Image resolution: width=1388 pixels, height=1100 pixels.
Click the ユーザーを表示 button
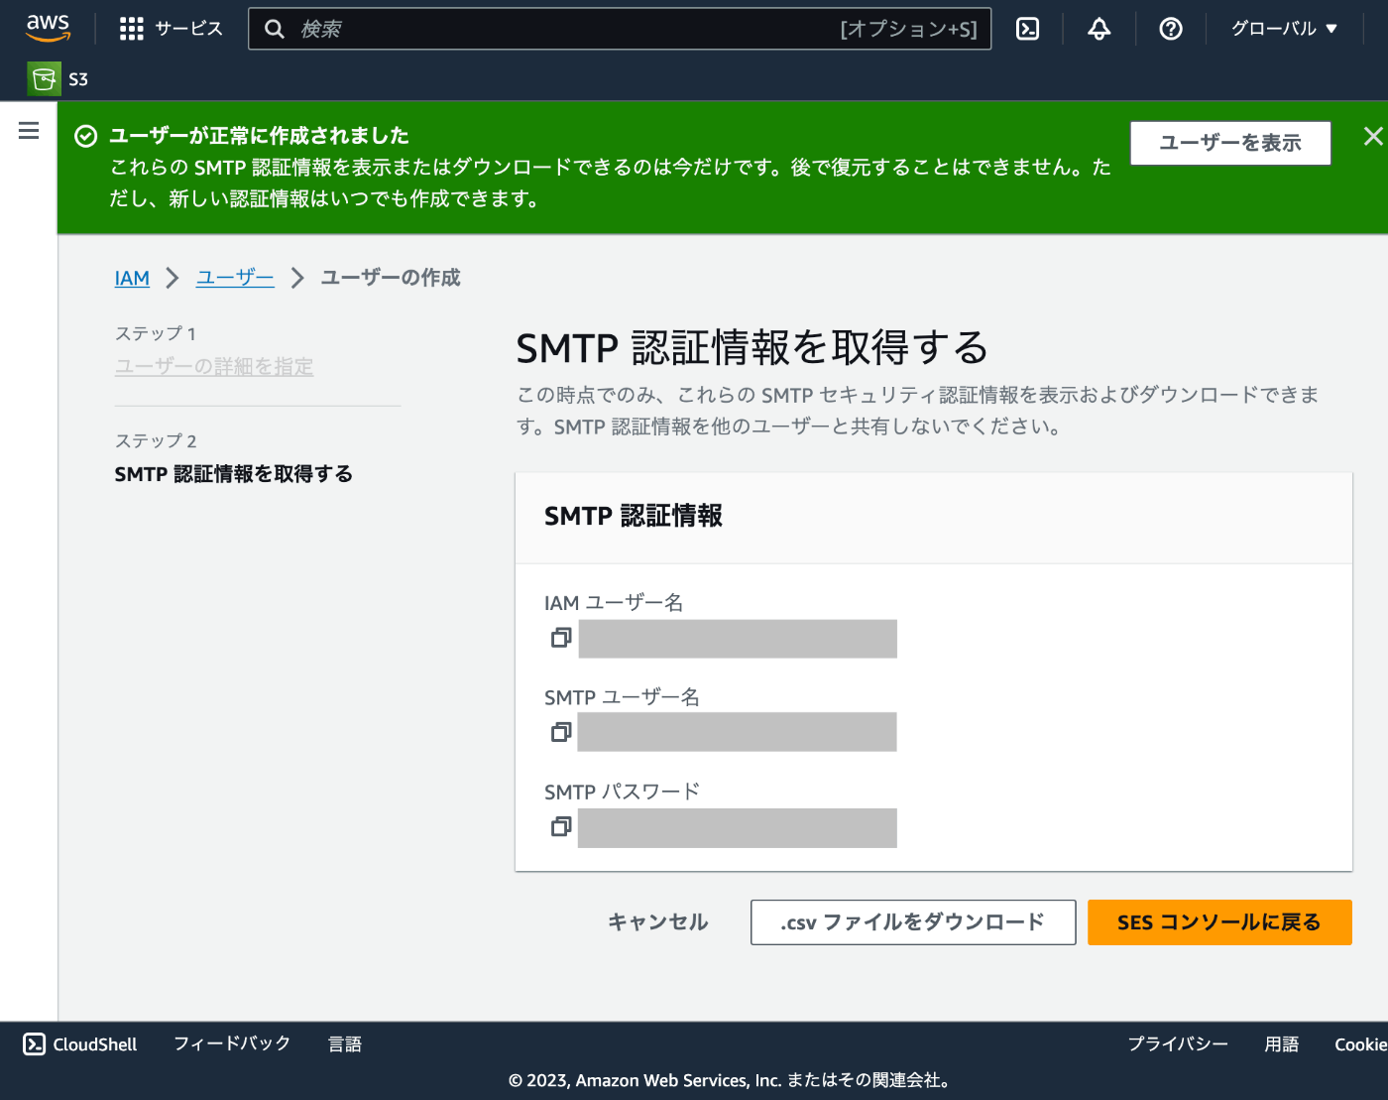tap(1230, 143)
